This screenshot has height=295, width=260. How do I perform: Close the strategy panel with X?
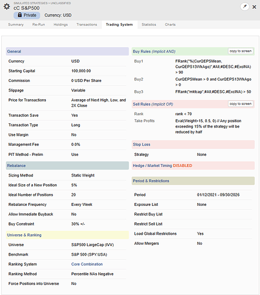click(254, 7)
